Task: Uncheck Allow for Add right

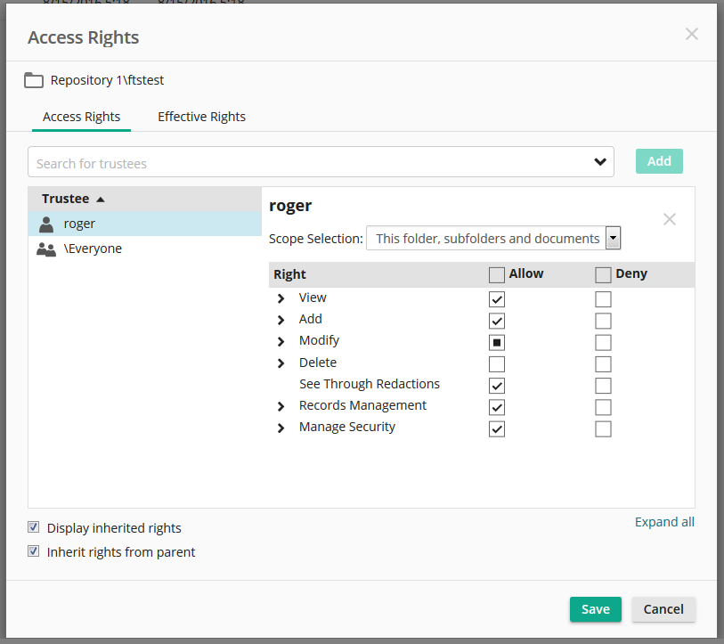Action: pyautogui.click(x=496, y=321)
